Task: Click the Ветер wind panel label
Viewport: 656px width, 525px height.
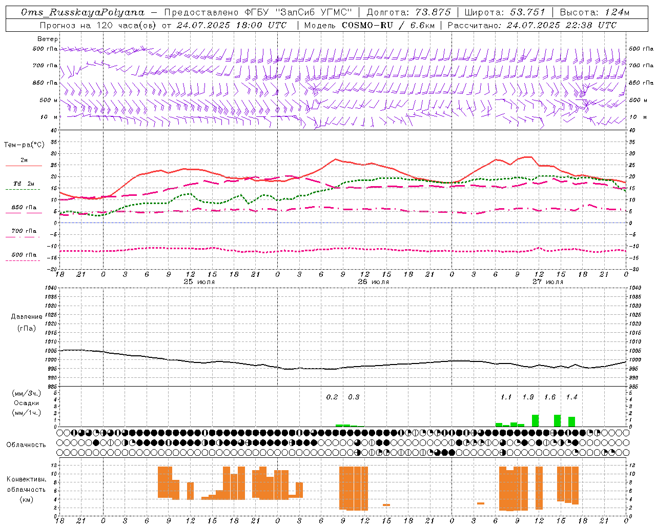Action: pyautogui.click(x=48, y=39)
